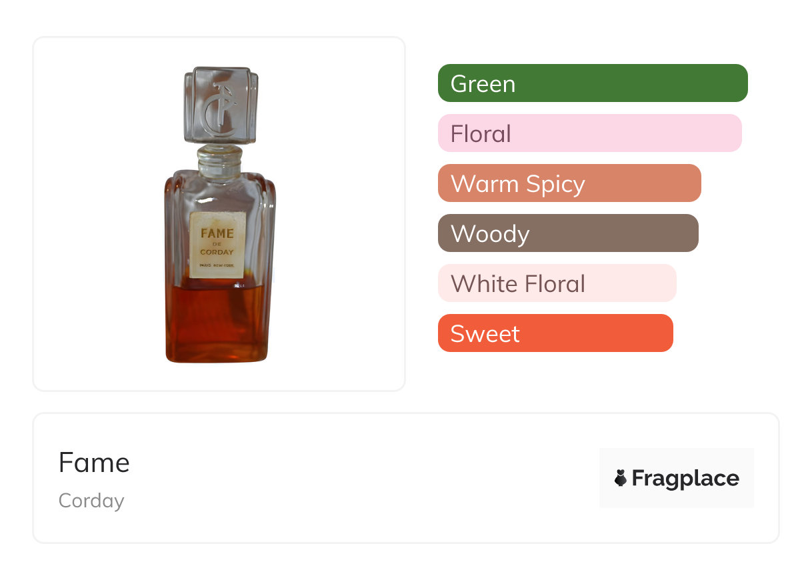The image size is (812, 576).
Task: Click the Fame perfume title
Action: tap(94, 463)
